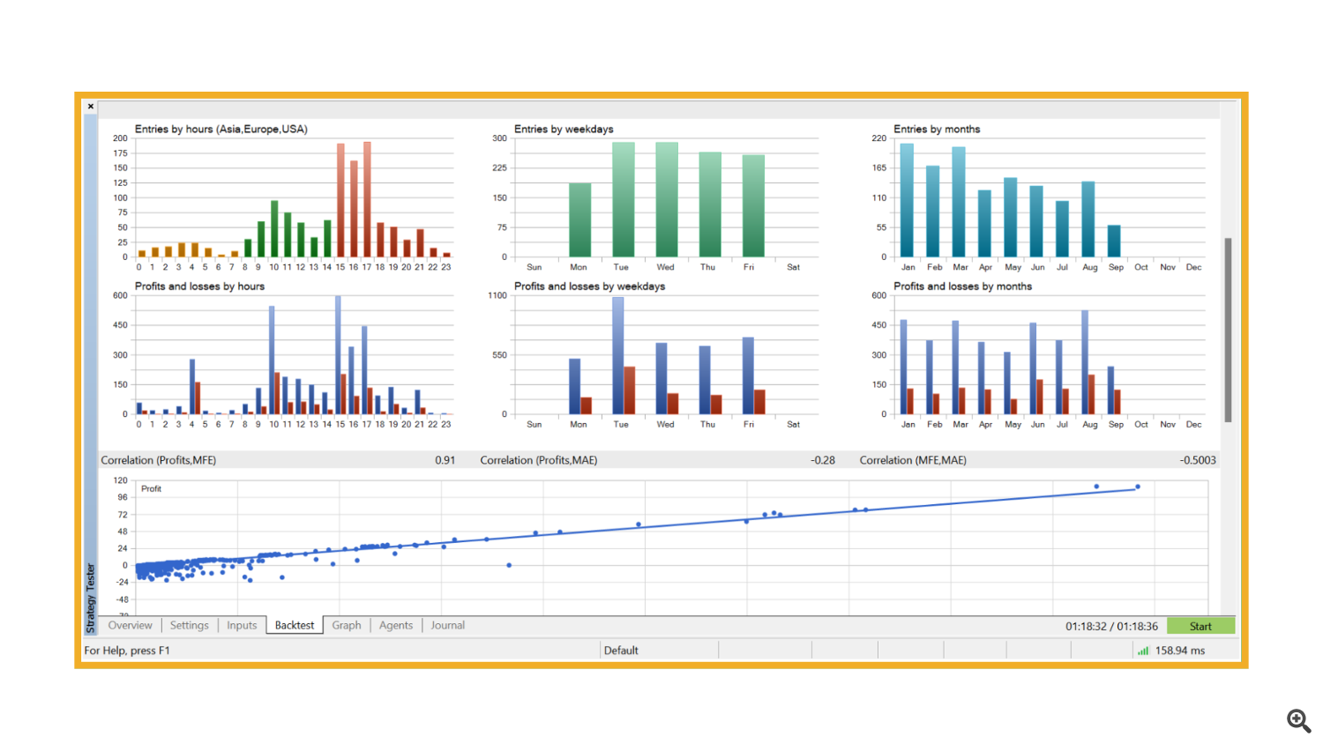The image size is (1323, 744).
Task: Click the connection signal bars icon
Action: pyautogui.click(x=1143, y=651)
